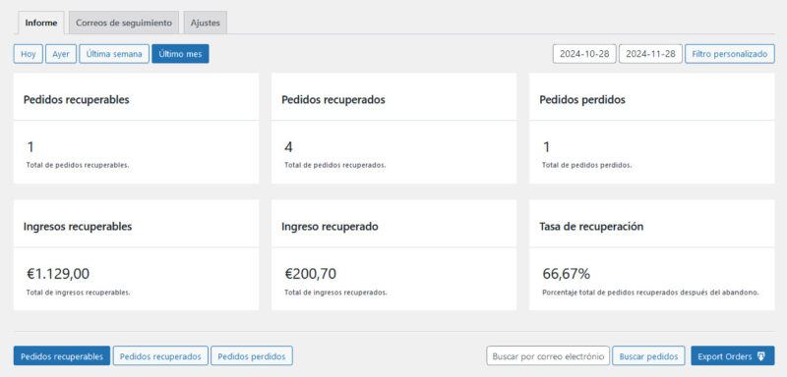Viewport: 787px width, 377px height.
Task: Click the download icon in Export Orders
Action: tap(760, 356)
